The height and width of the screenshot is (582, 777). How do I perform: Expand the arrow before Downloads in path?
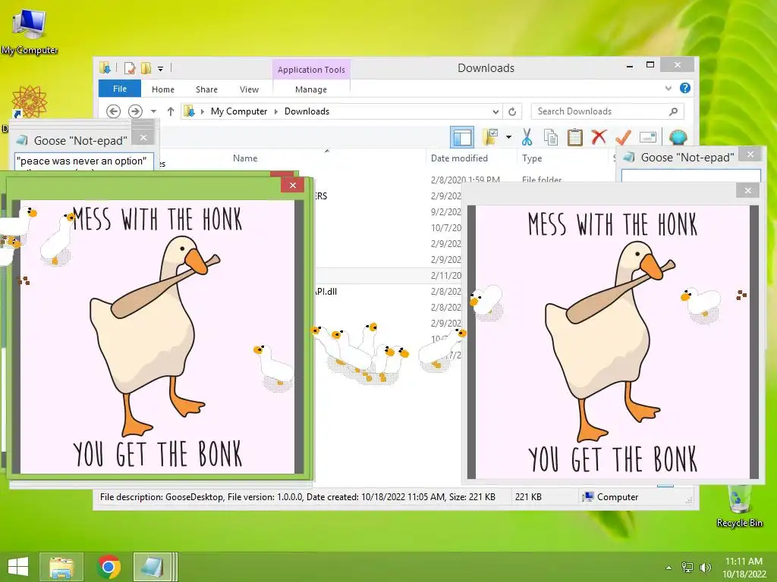pos(276,112)
